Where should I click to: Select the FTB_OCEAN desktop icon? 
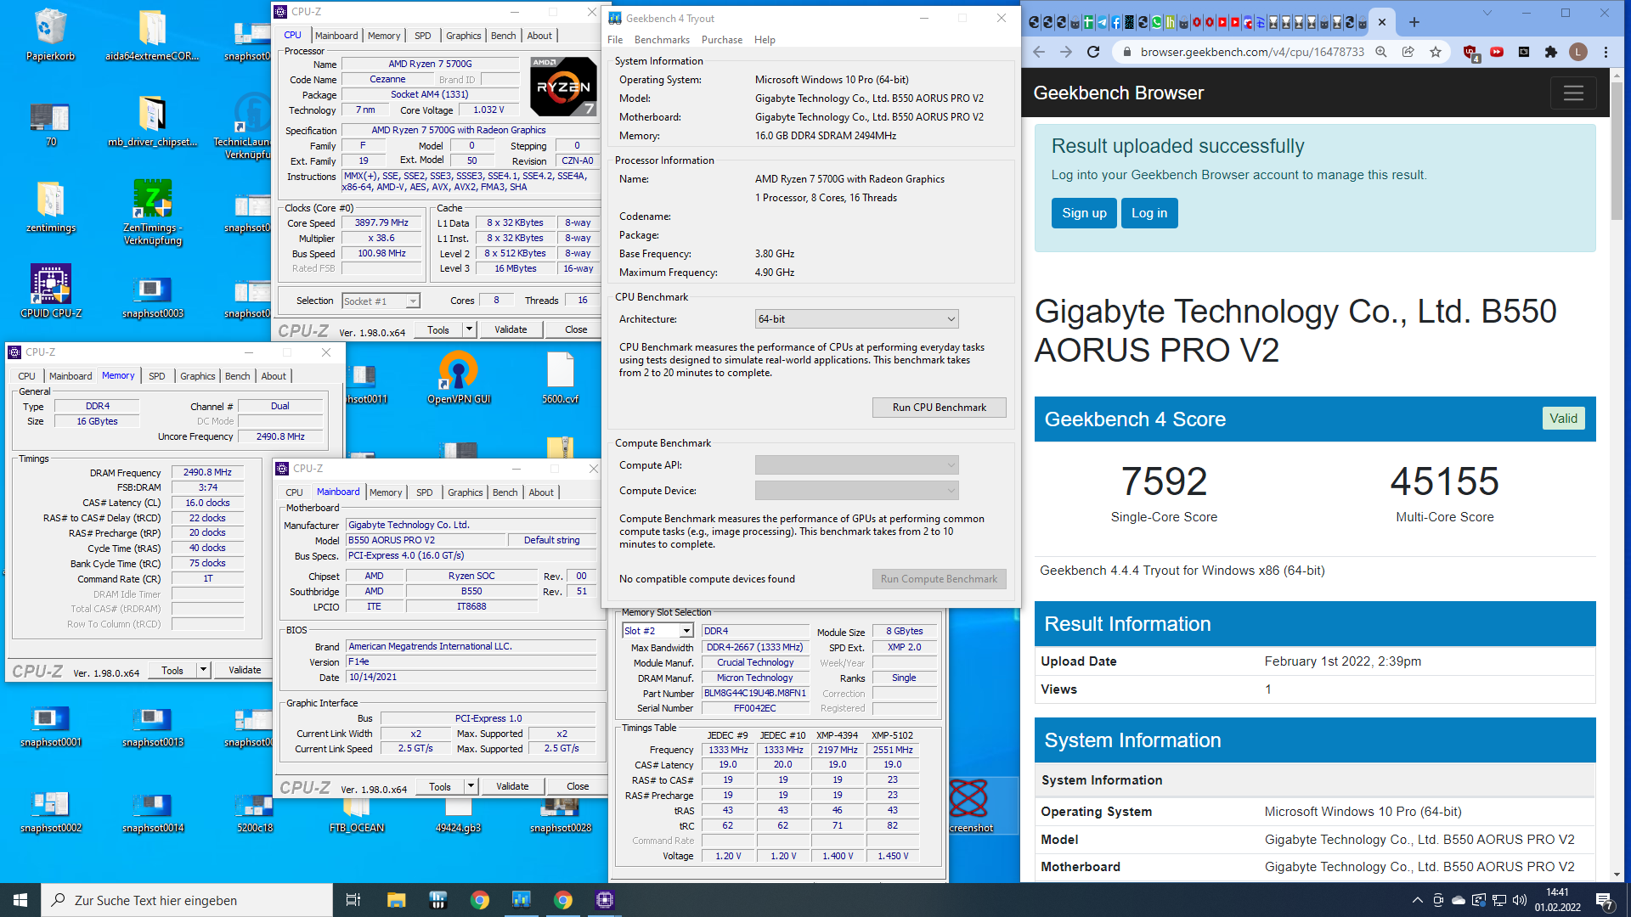pyautogui.click(x=357, y=817)
